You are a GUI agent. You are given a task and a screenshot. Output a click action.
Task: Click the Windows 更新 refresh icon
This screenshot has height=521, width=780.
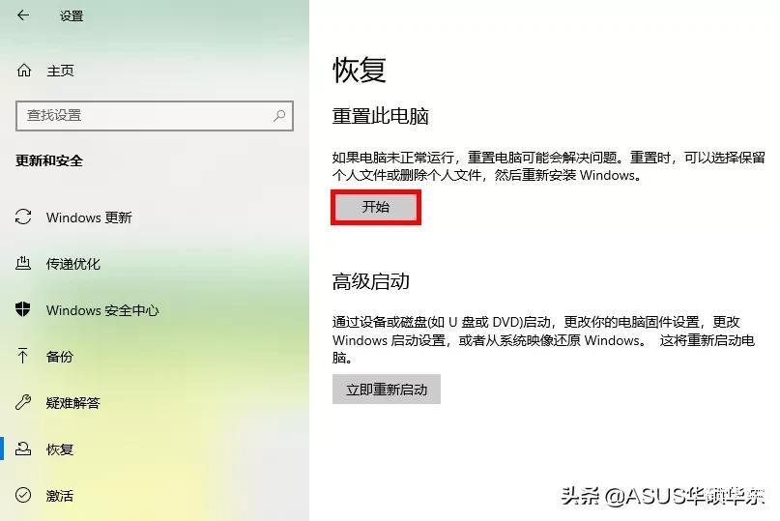click(x=23, y=217)
